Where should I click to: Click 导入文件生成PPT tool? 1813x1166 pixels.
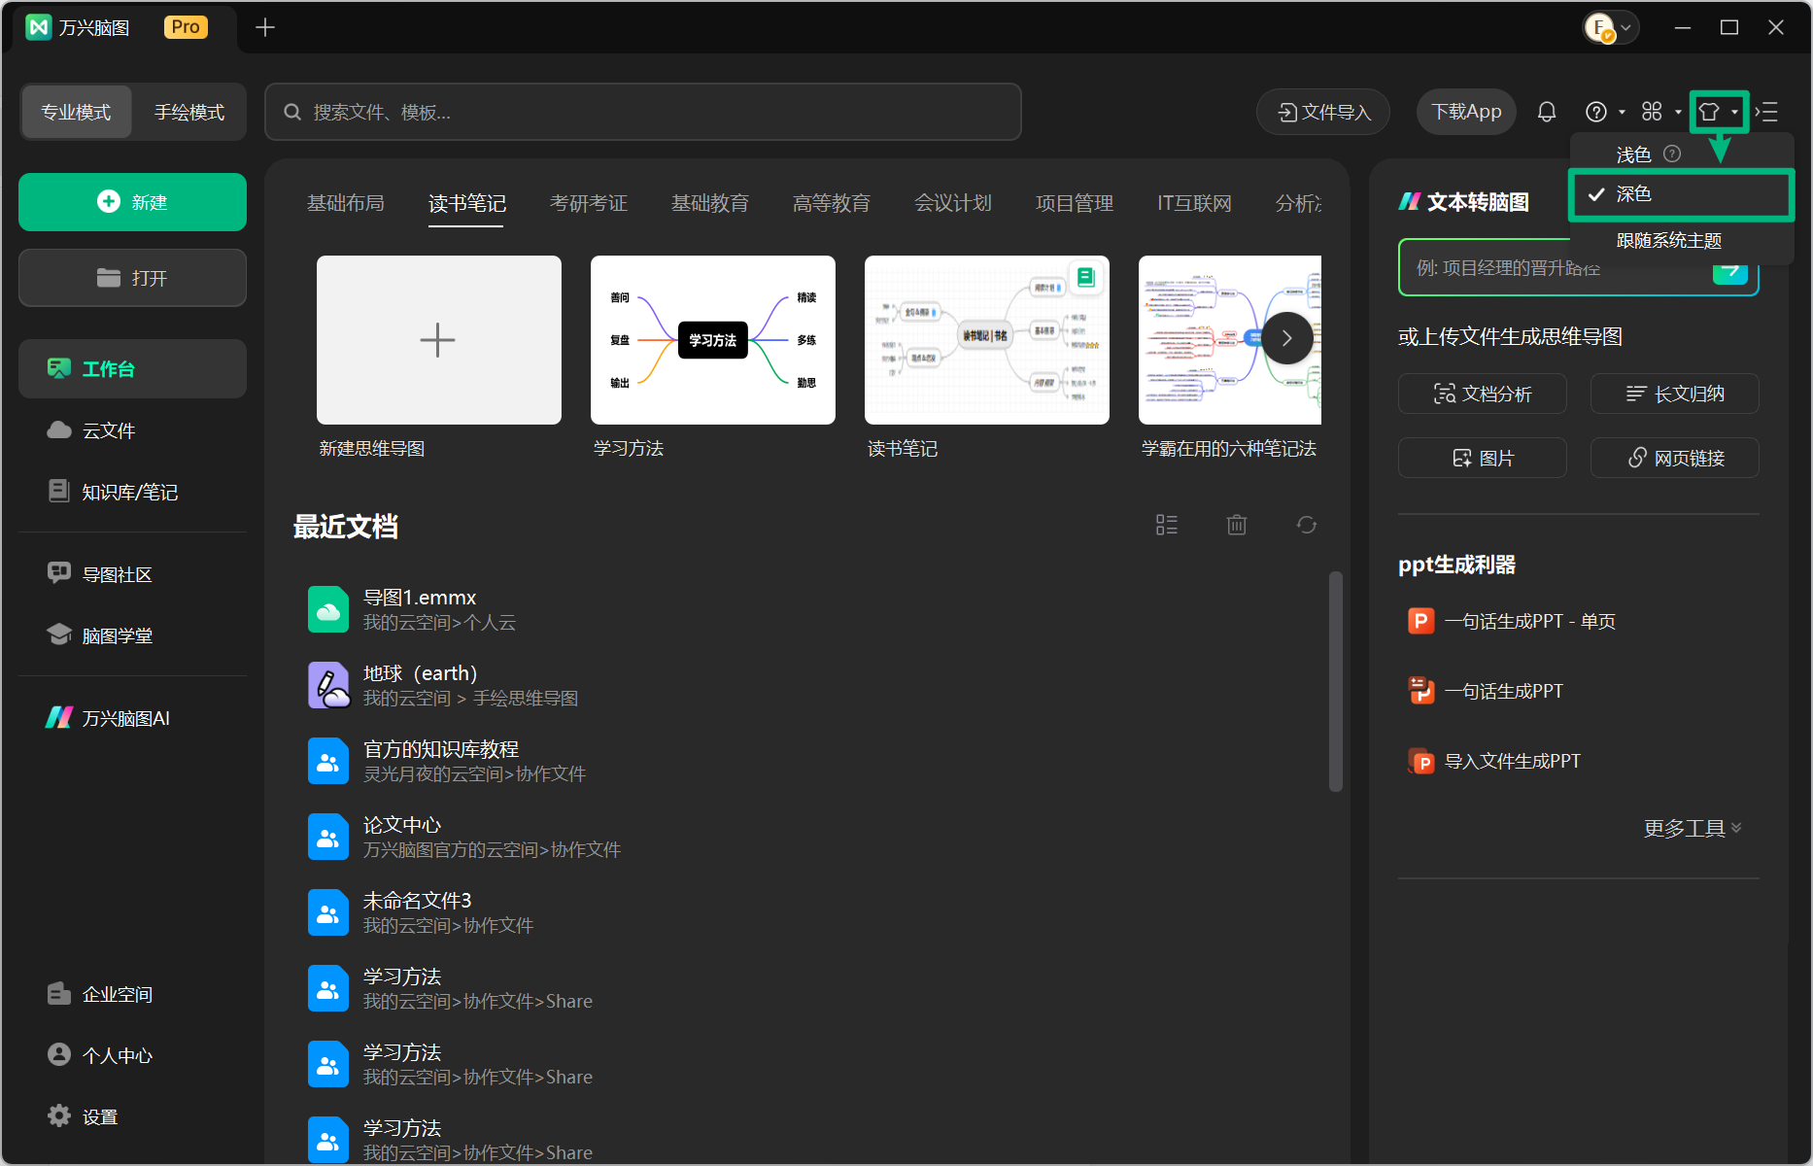[x=1494, y=761]
